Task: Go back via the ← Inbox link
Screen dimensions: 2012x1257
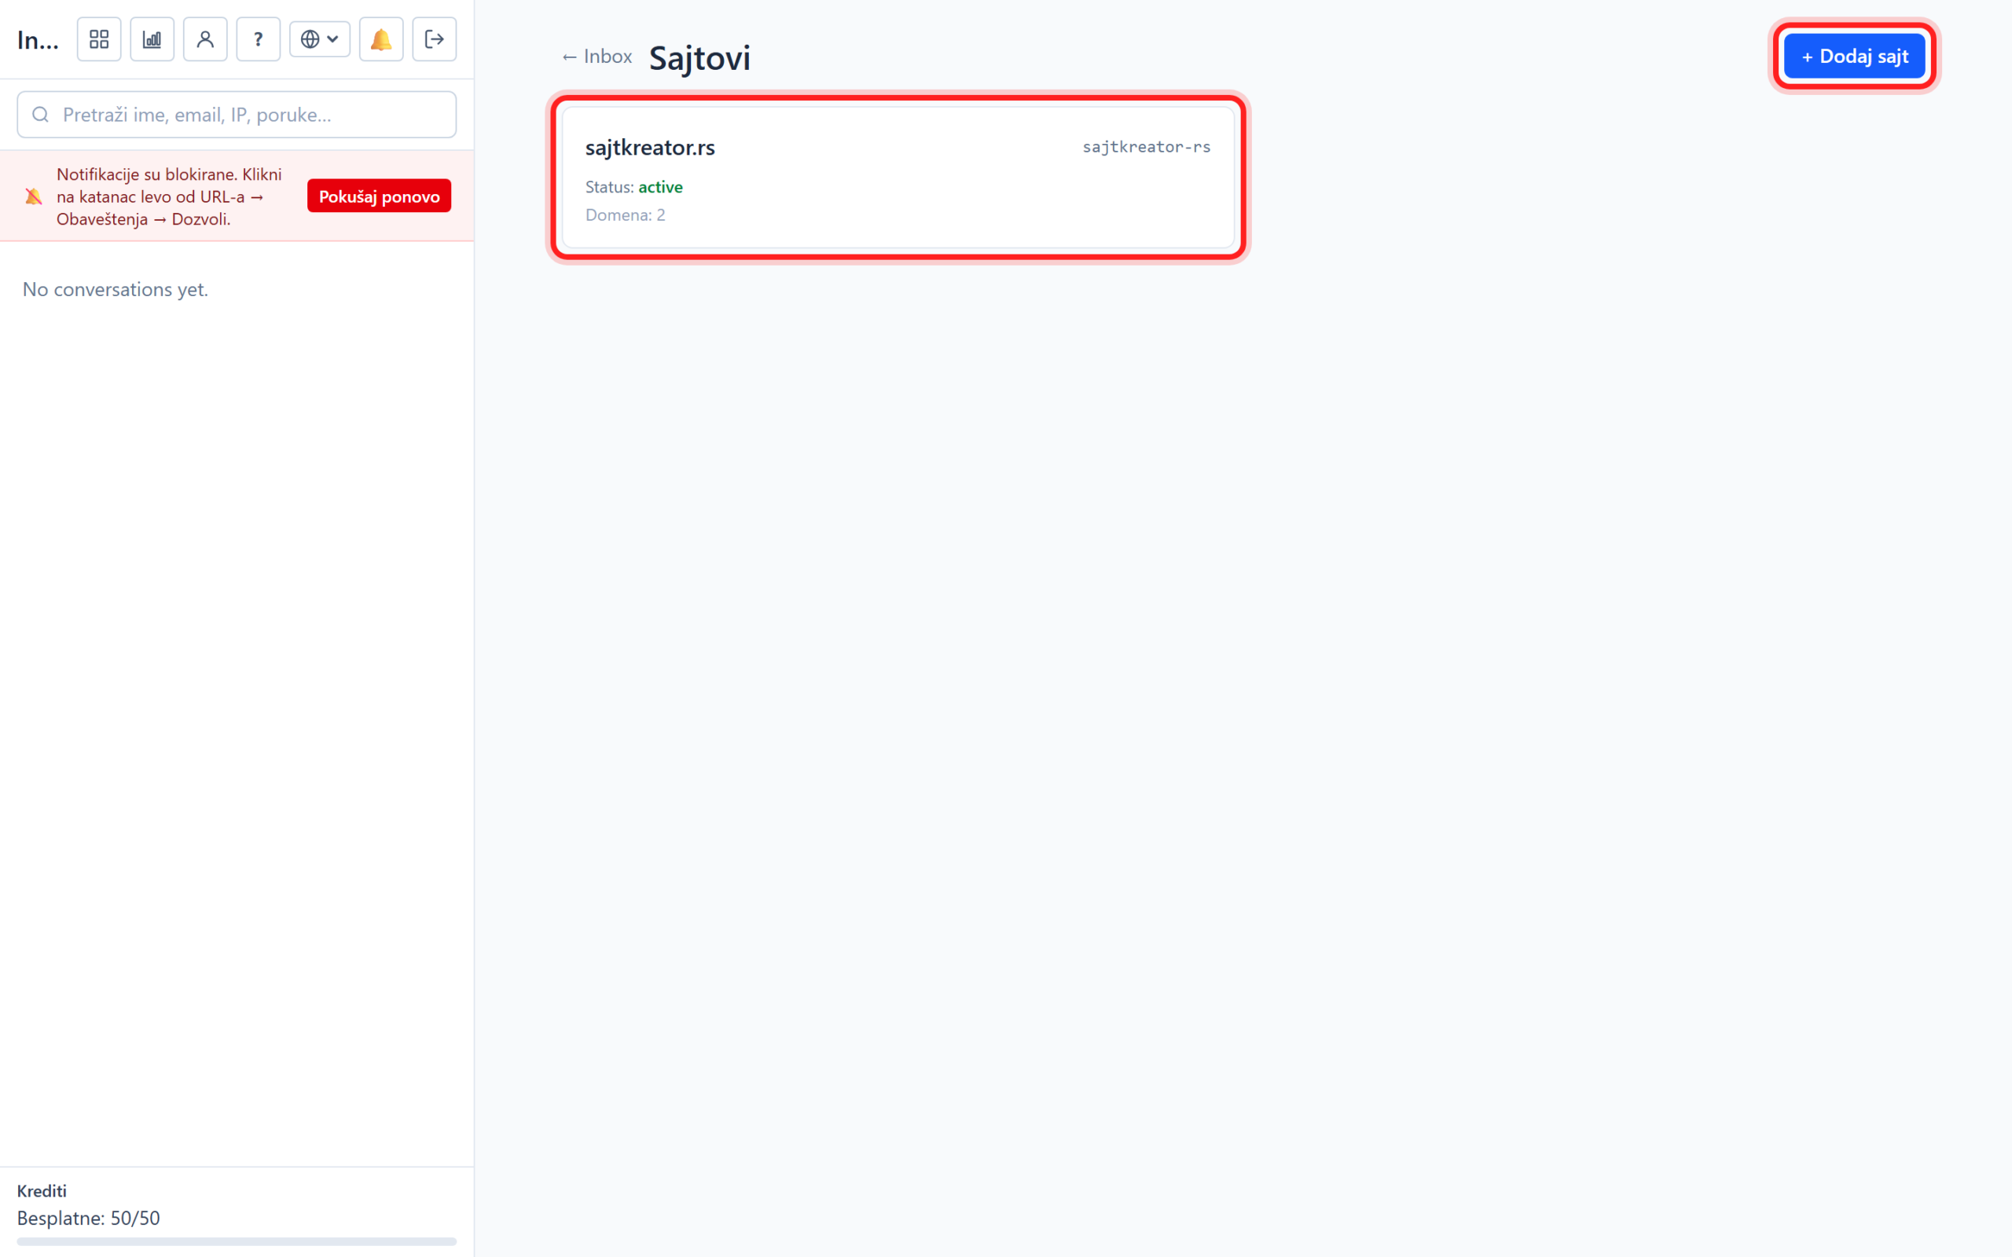Action: [x=597, y=57]
